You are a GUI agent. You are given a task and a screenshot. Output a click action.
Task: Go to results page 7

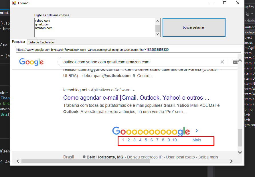click(x=157, y=140)
